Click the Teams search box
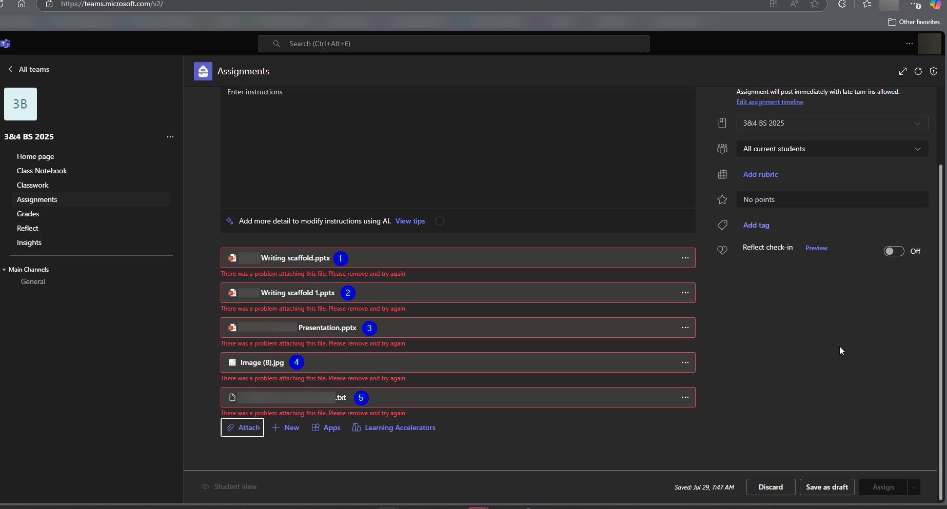 [x=454, y=44]
